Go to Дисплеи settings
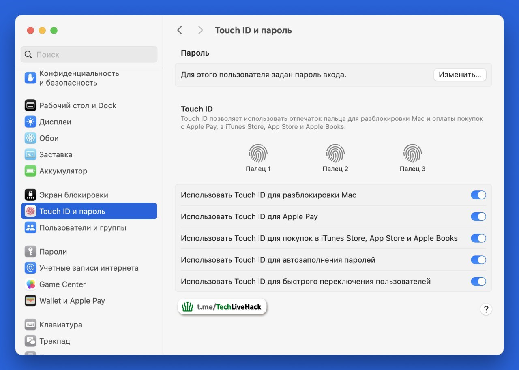 tap(89, 122)
